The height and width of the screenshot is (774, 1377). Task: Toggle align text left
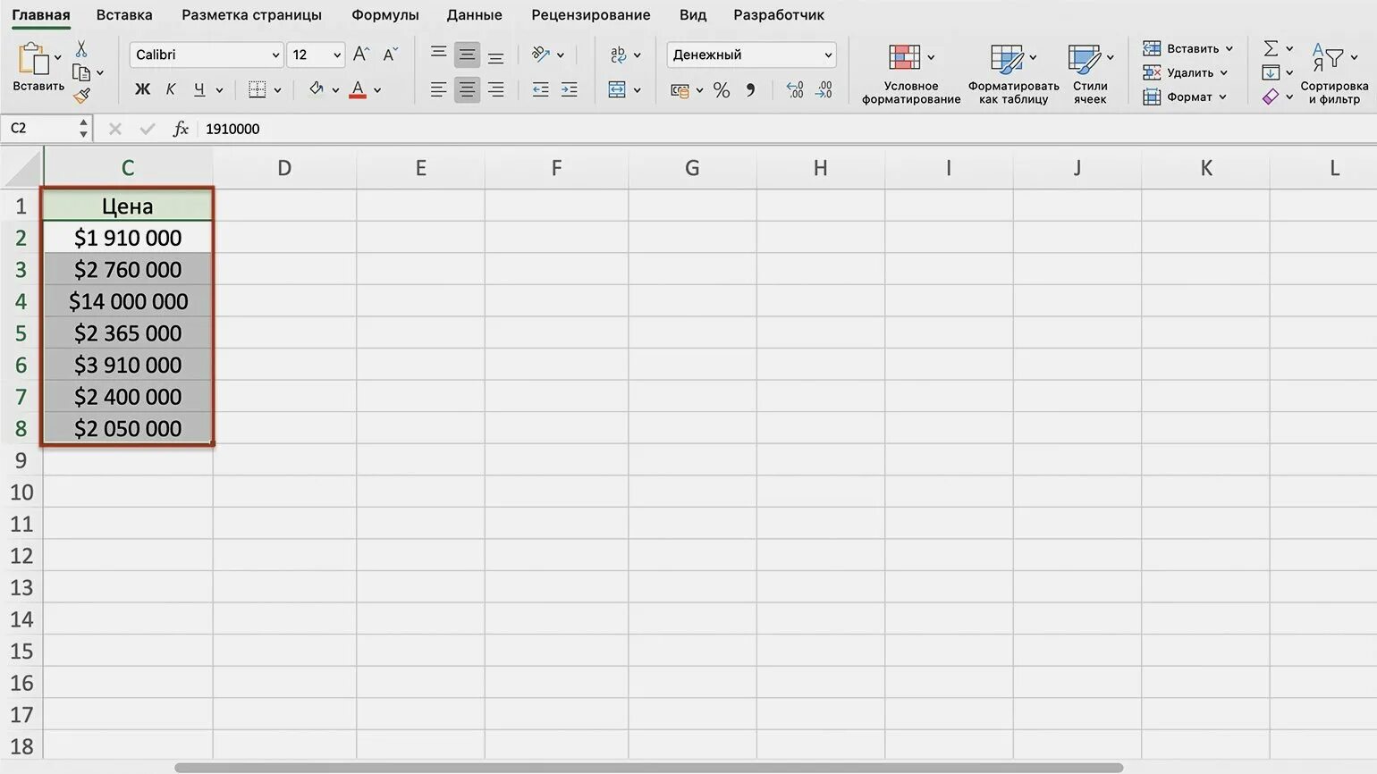click(438, 89)
